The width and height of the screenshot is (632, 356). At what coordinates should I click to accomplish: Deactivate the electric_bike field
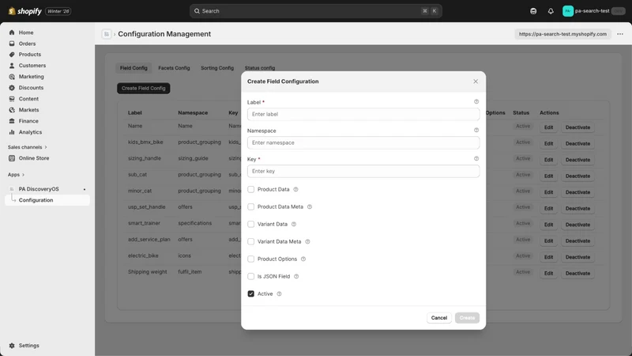pos(577,257)
